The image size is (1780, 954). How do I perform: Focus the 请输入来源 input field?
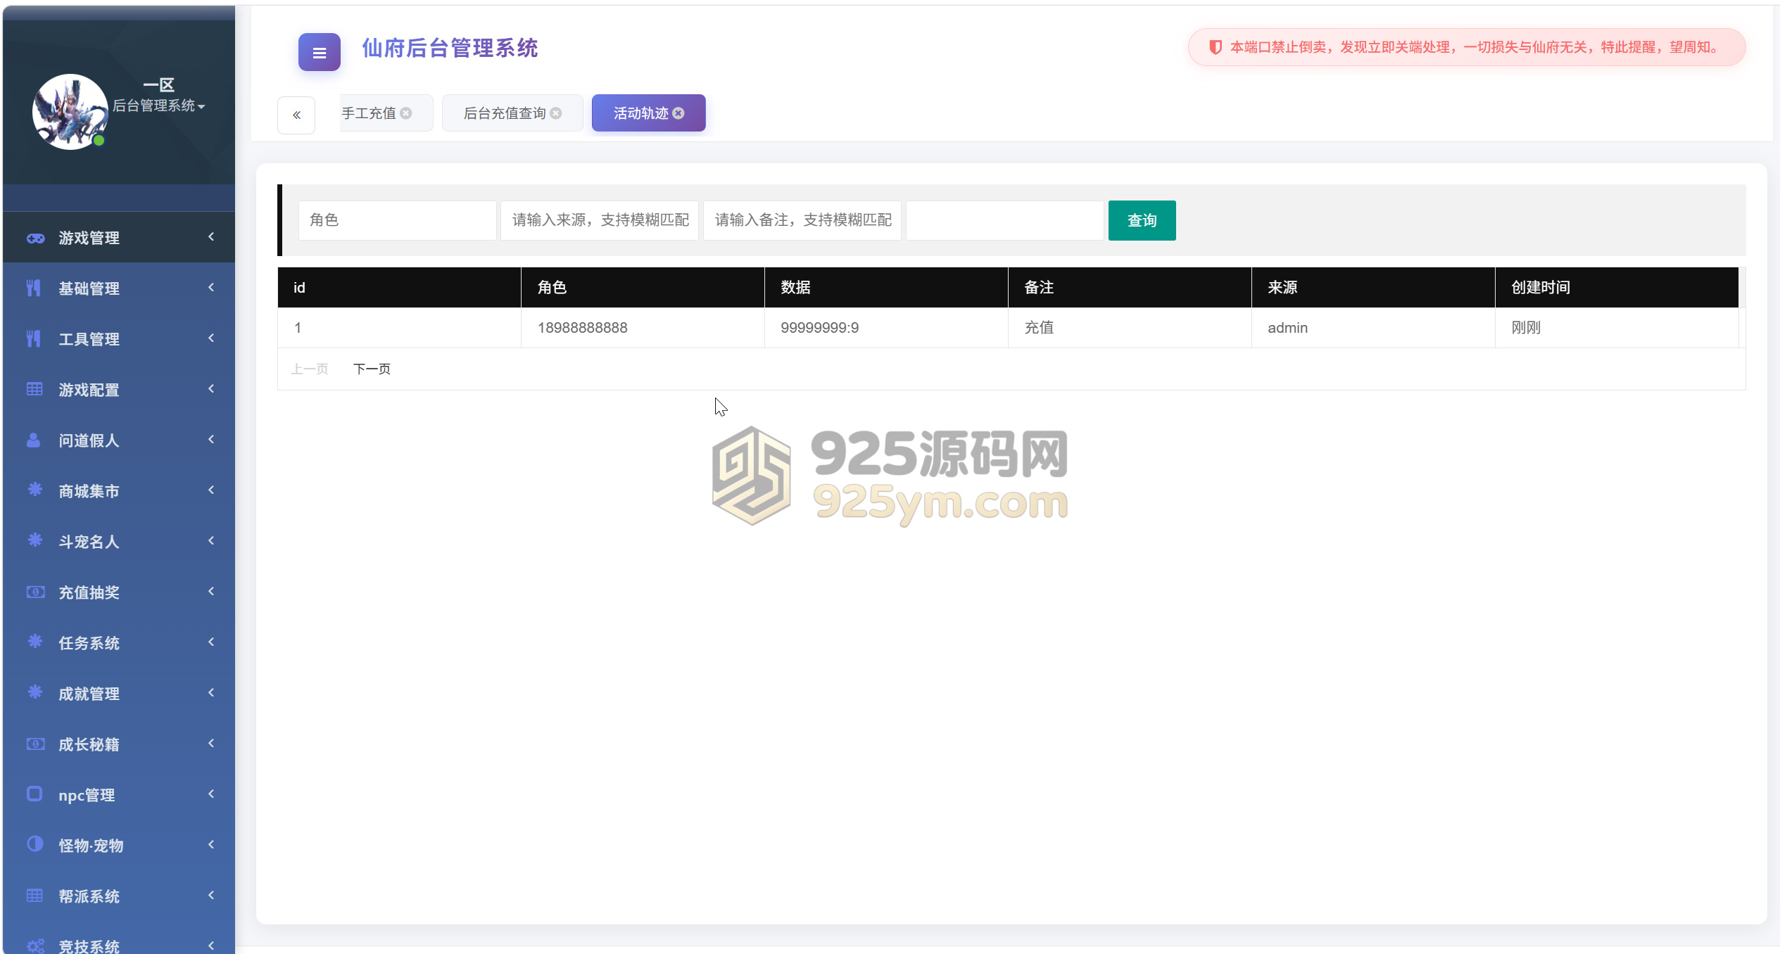600,220
